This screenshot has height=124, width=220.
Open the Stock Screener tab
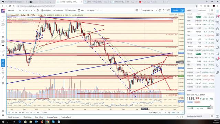coord(13,117)
